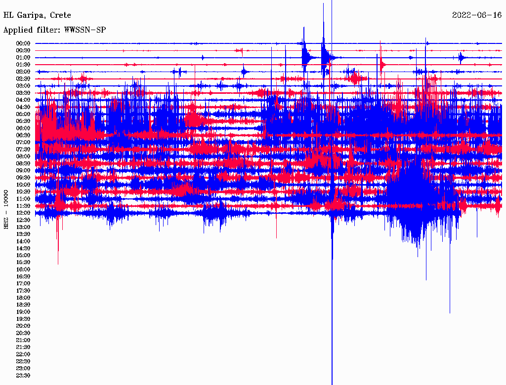Click the 13:30 time label

23,234
